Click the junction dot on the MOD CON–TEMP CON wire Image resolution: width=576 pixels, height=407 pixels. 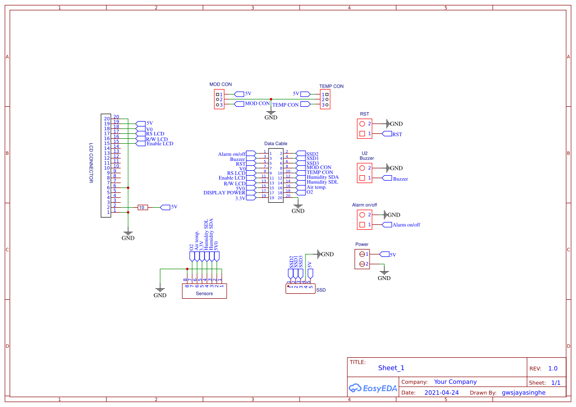pyautogui.click(x=271, y=99)
